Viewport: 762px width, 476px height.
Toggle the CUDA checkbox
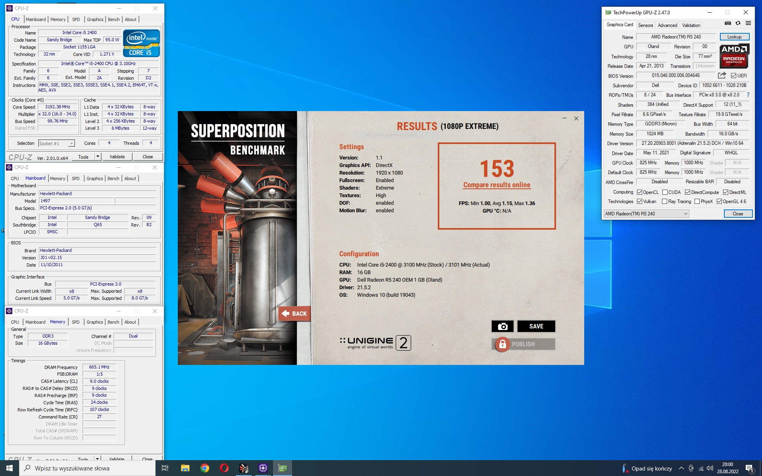pos(665,192)
